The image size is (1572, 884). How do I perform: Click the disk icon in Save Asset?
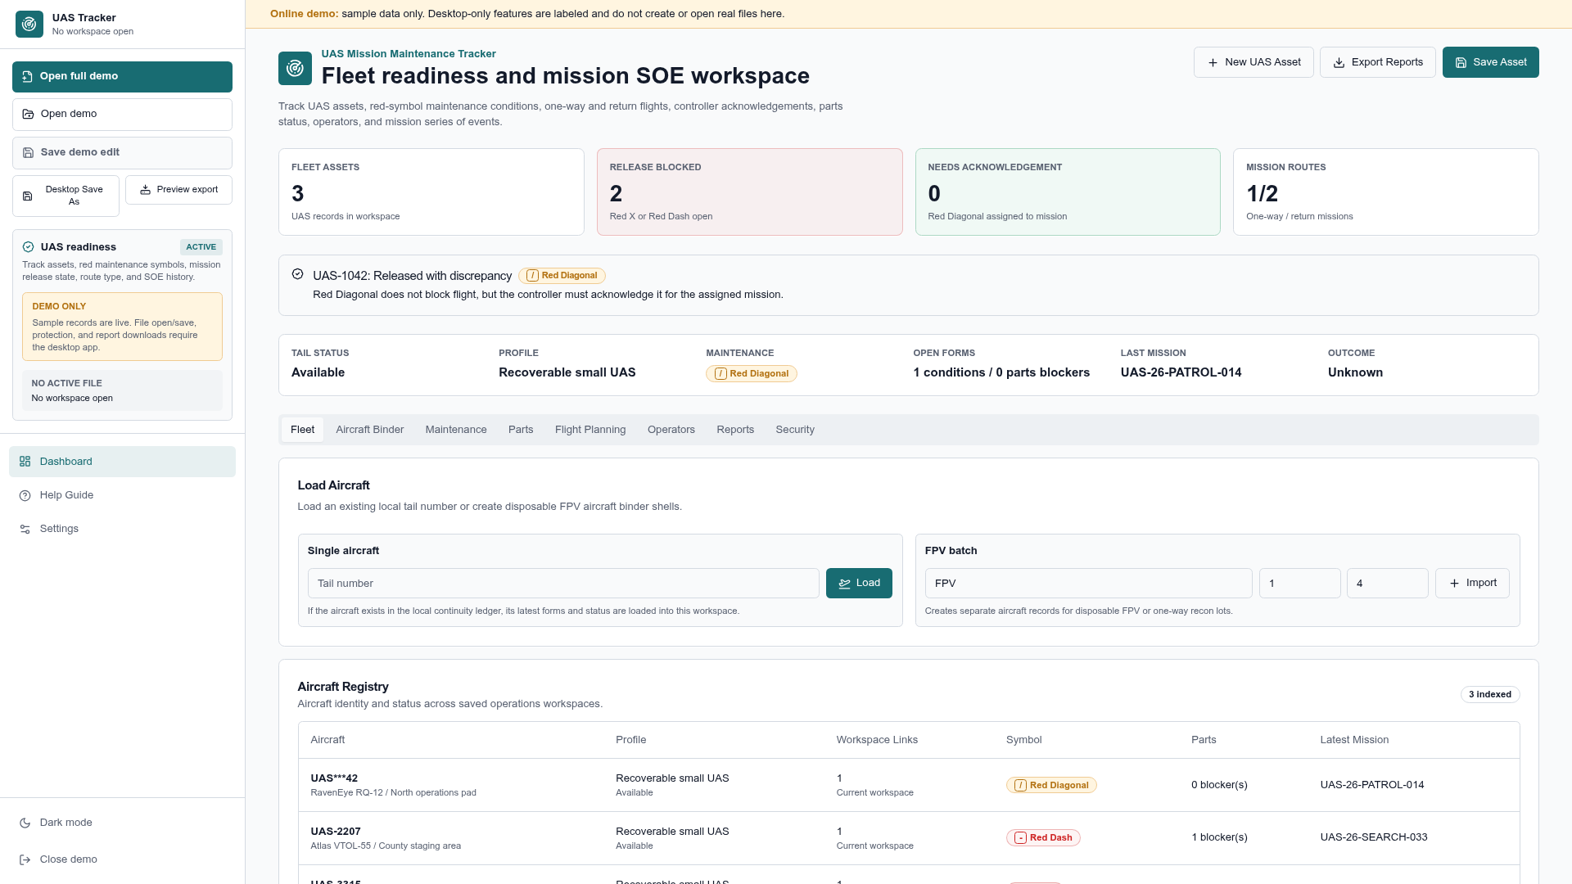click(1461, 62)
